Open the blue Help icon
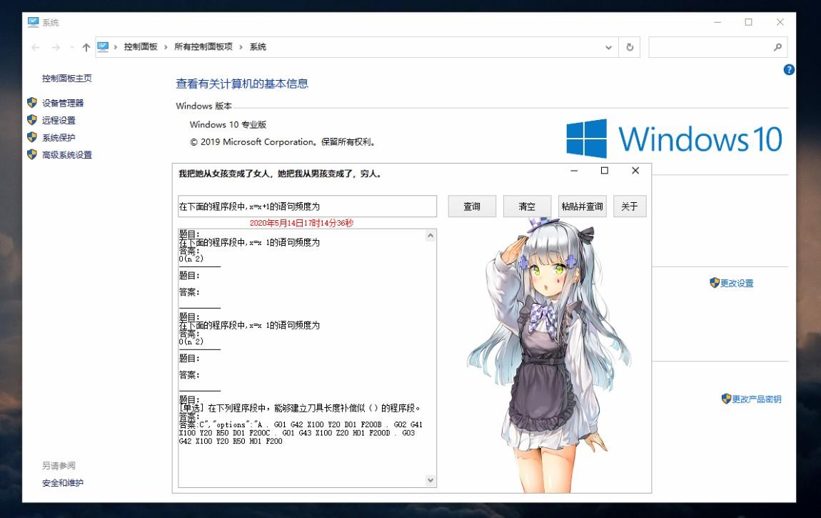The width and height of the screenshot is (821, 518). [x=789, y=69]
